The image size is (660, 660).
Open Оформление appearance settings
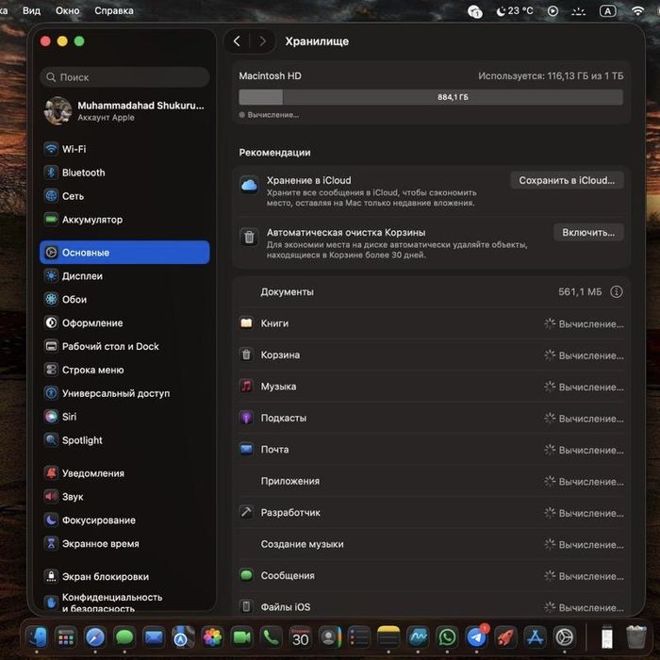point(124,323)
